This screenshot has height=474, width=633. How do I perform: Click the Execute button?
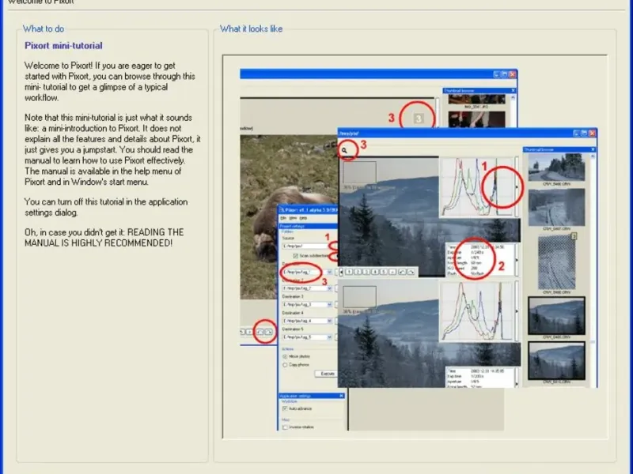(327, 374)
